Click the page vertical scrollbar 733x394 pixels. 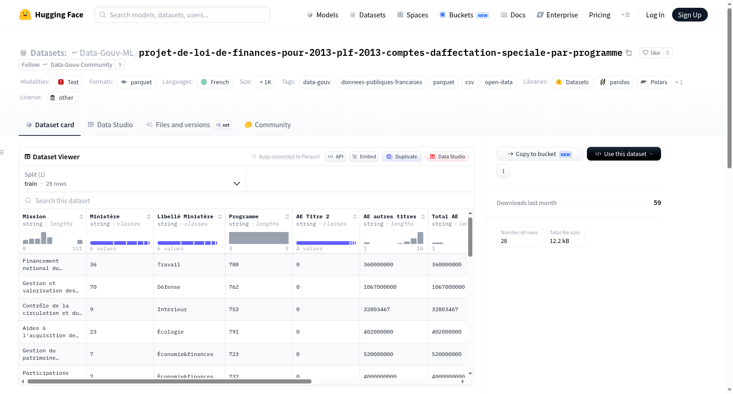click(729, 88)
